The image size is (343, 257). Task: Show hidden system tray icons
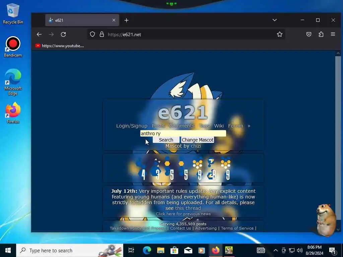coord(276,250)
